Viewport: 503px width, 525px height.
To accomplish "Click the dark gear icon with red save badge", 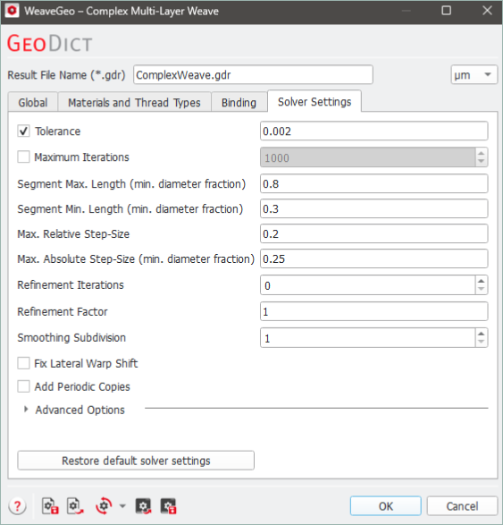I will click(169, 506).
